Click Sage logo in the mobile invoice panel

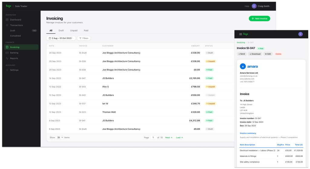[x=246, y=34]
